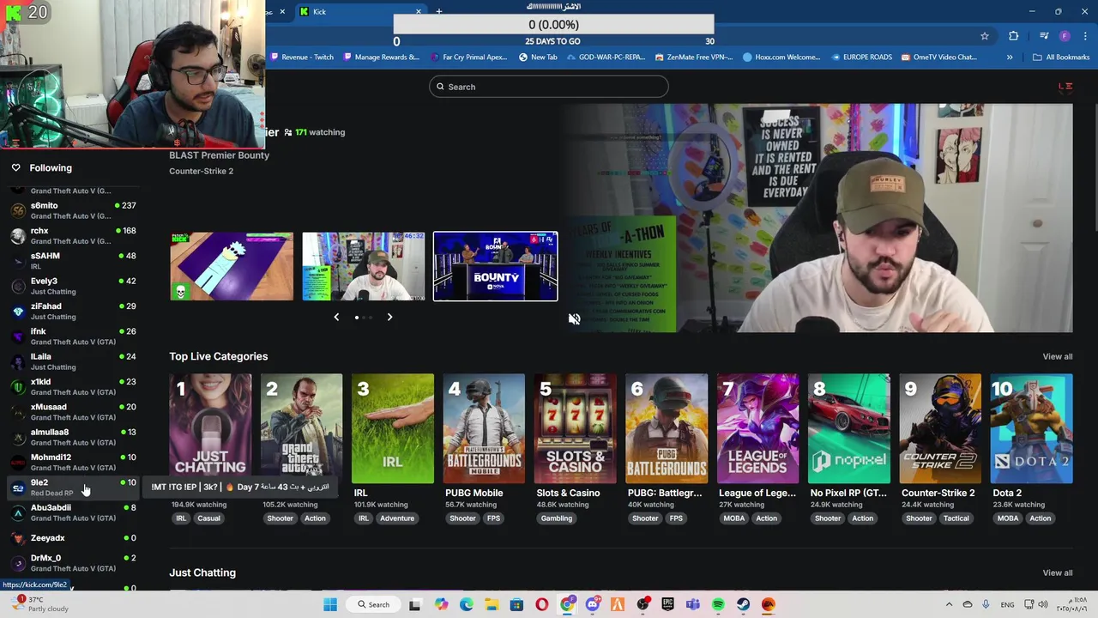
Task: Click ifnk's avatar in the sidebar
Action: (x=18, y=336)
